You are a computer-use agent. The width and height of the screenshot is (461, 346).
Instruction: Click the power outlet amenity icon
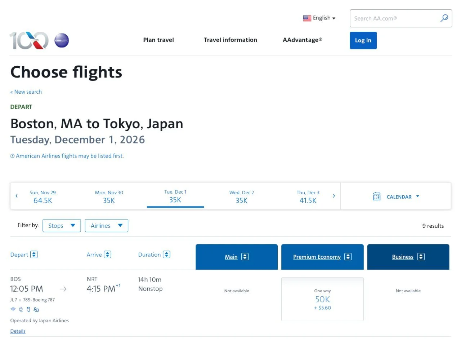point(21,309)
